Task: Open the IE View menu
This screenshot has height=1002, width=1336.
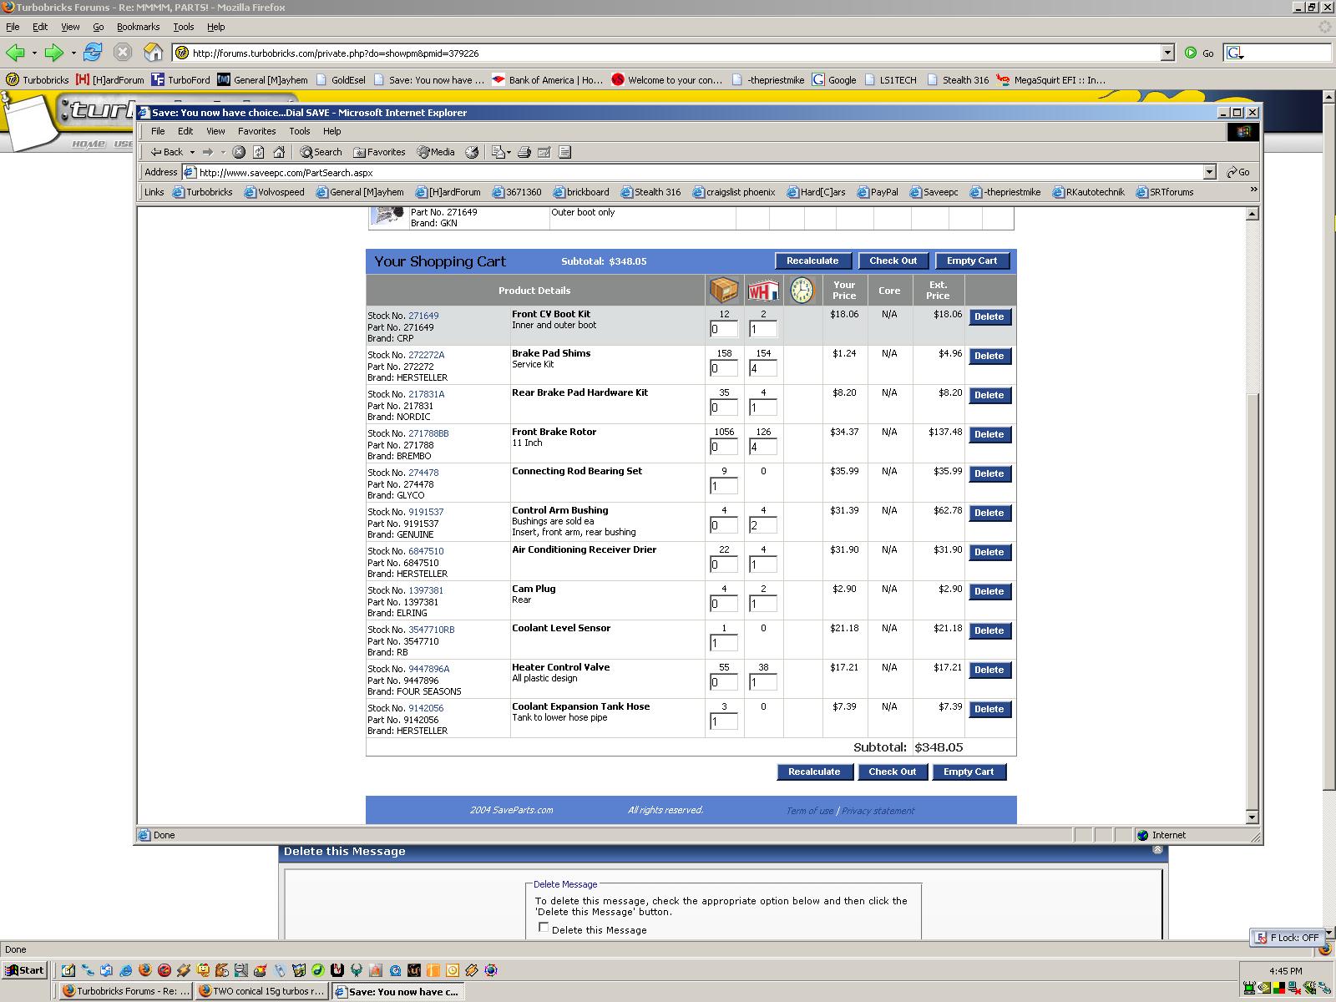Action: point(215,131)
